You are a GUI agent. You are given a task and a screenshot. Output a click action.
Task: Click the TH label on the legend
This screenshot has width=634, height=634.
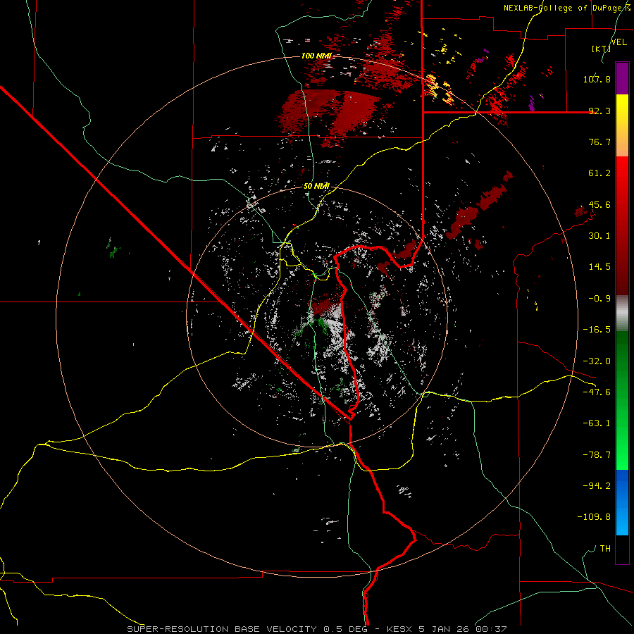click(x=605, y=549)
